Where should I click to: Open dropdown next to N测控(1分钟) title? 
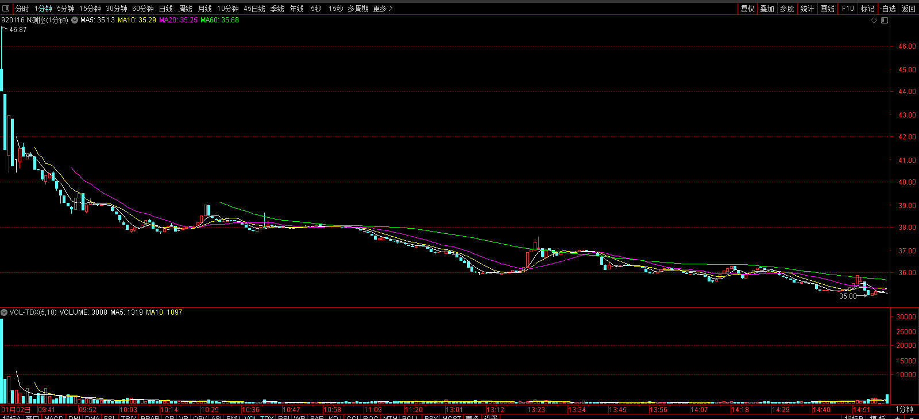tap(75, 20)
